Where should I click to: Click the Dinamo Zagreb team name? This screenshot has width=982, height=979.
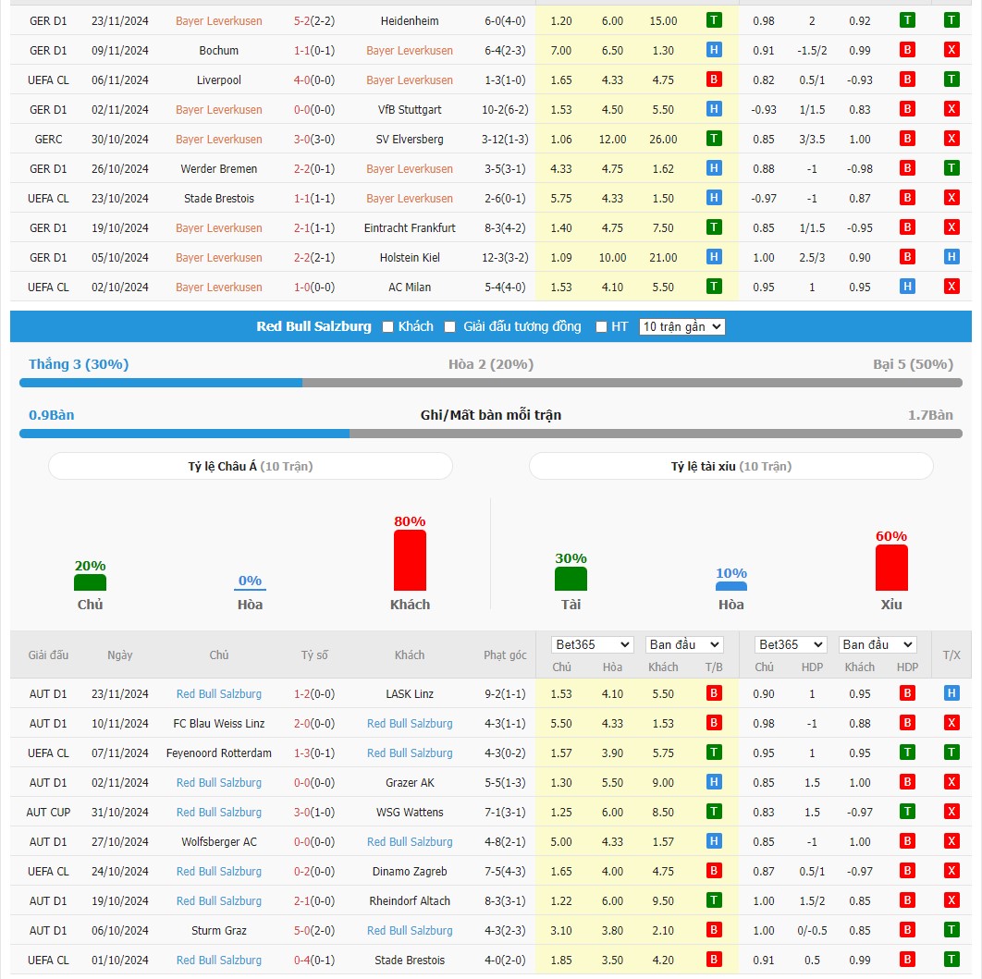[410, 872]
